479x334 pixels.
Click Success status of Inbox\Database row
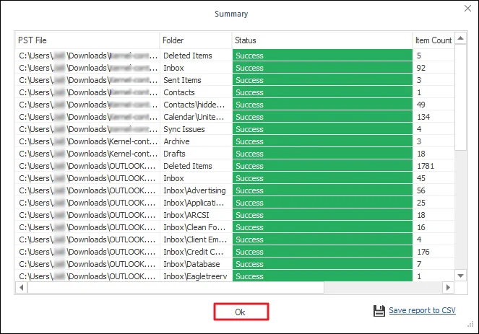322,264
